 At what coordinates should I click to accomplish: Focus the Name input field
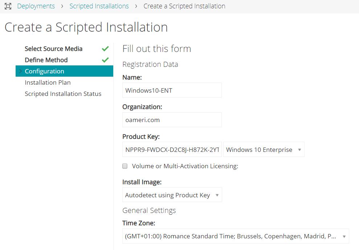click(172, 90)
